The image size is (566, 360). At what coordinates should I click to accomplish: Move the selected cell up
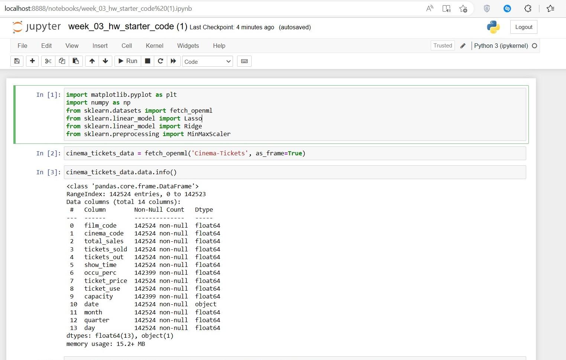[x=91, y=61]
